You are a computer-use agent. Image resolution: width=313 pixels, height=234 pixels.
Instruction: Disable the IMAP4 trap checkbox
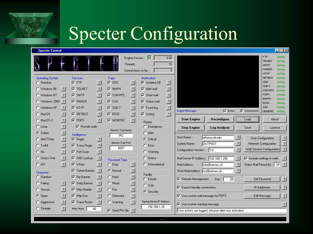pyautogui.click(x=109, y=89)
